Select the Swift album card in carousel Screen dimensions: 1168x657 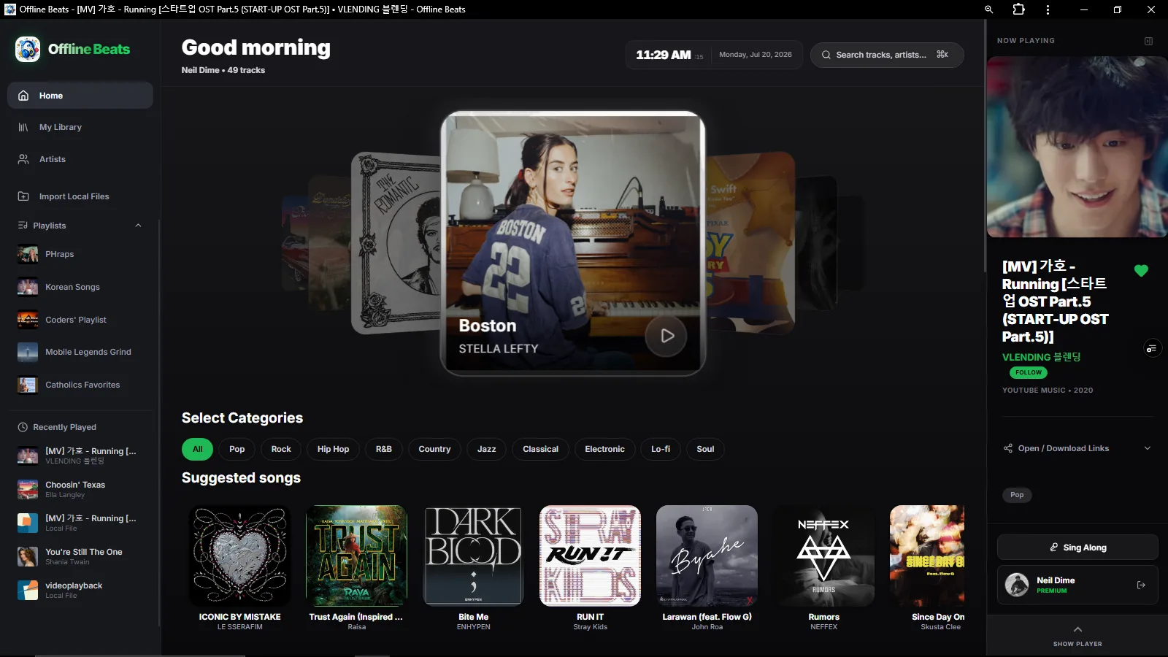coord(750,243)
